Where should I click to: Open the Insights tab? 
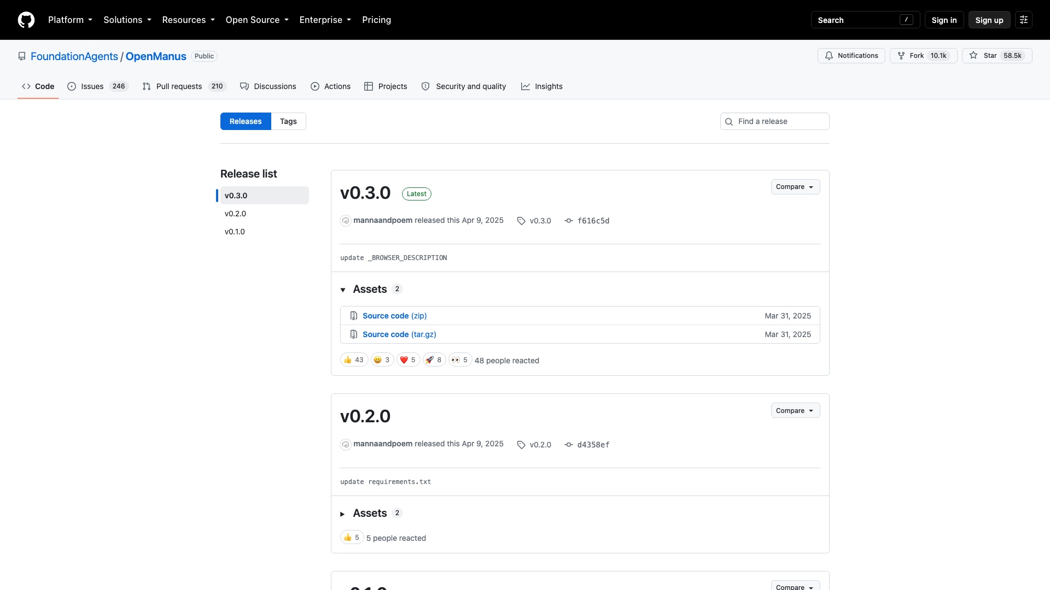[541, 86]
